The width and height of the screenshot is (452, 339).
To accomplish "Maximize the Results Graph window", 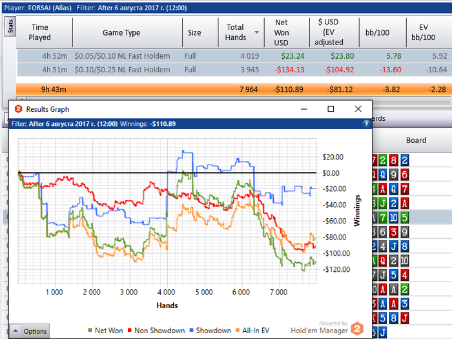I will [x=331, y=109].
